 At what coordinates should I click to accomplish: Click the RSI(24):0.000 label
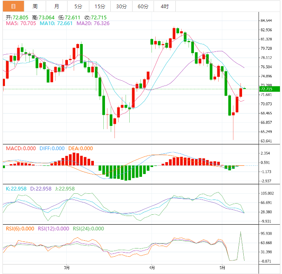[x=88, y=229]
